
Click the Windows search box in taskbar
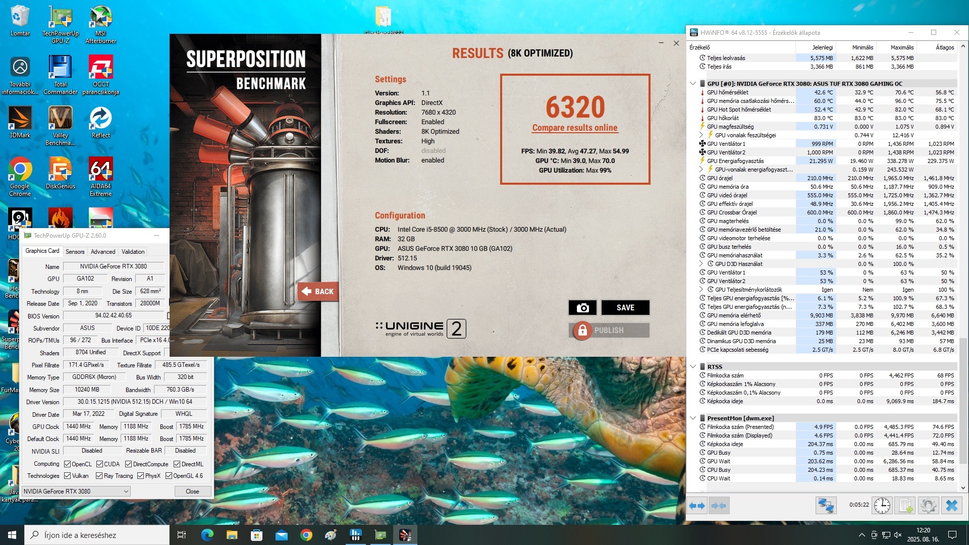click(97, 535)
